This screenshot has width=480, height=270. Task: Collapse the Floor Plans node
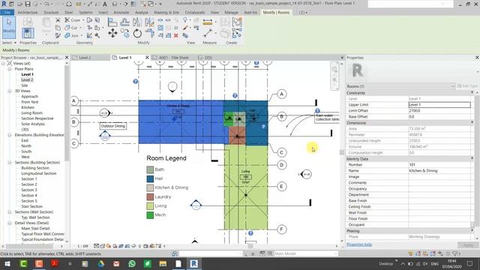pyautogui.click(x=10, y=69)
